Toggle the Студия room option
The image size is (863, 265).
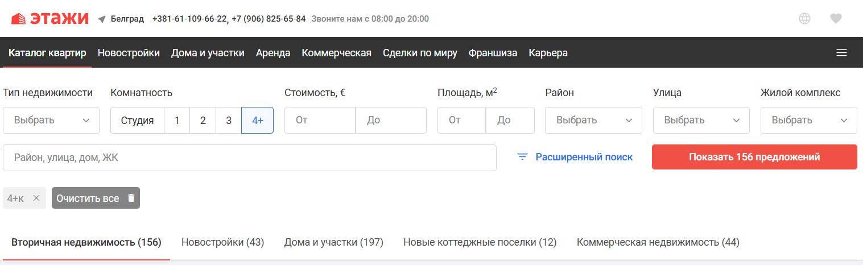137,121
